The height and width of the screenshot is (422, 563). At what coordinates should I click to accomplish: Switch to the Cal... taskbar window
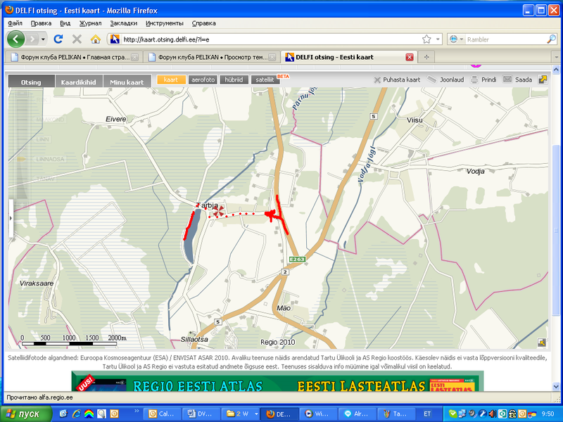162,414
